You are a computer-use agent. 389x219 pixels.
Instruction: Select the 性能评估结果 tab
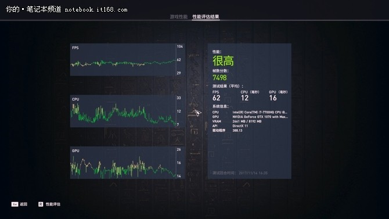click(206, 17)
